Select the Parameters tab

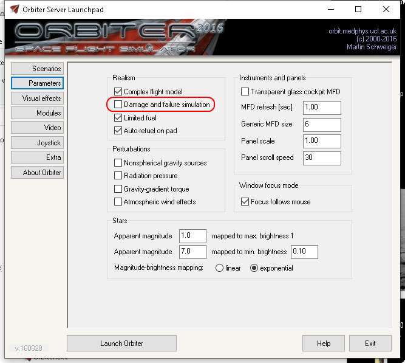click(37, 83)
